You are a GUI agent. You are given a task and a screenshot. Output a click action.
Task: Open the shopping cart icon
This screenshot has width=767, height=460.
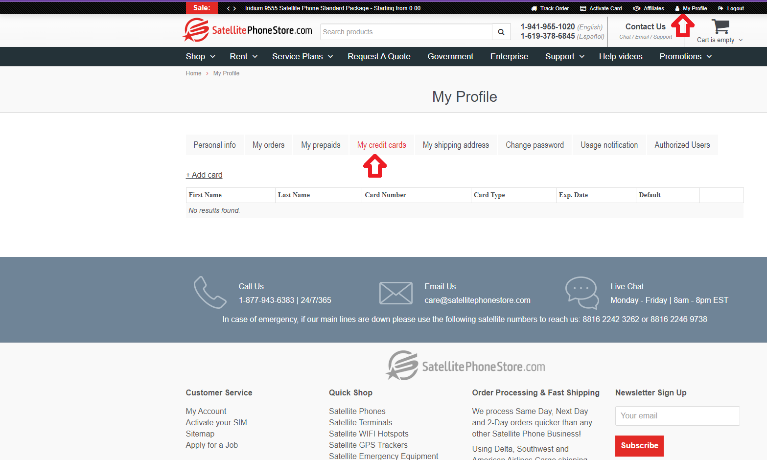coord(720,26)
